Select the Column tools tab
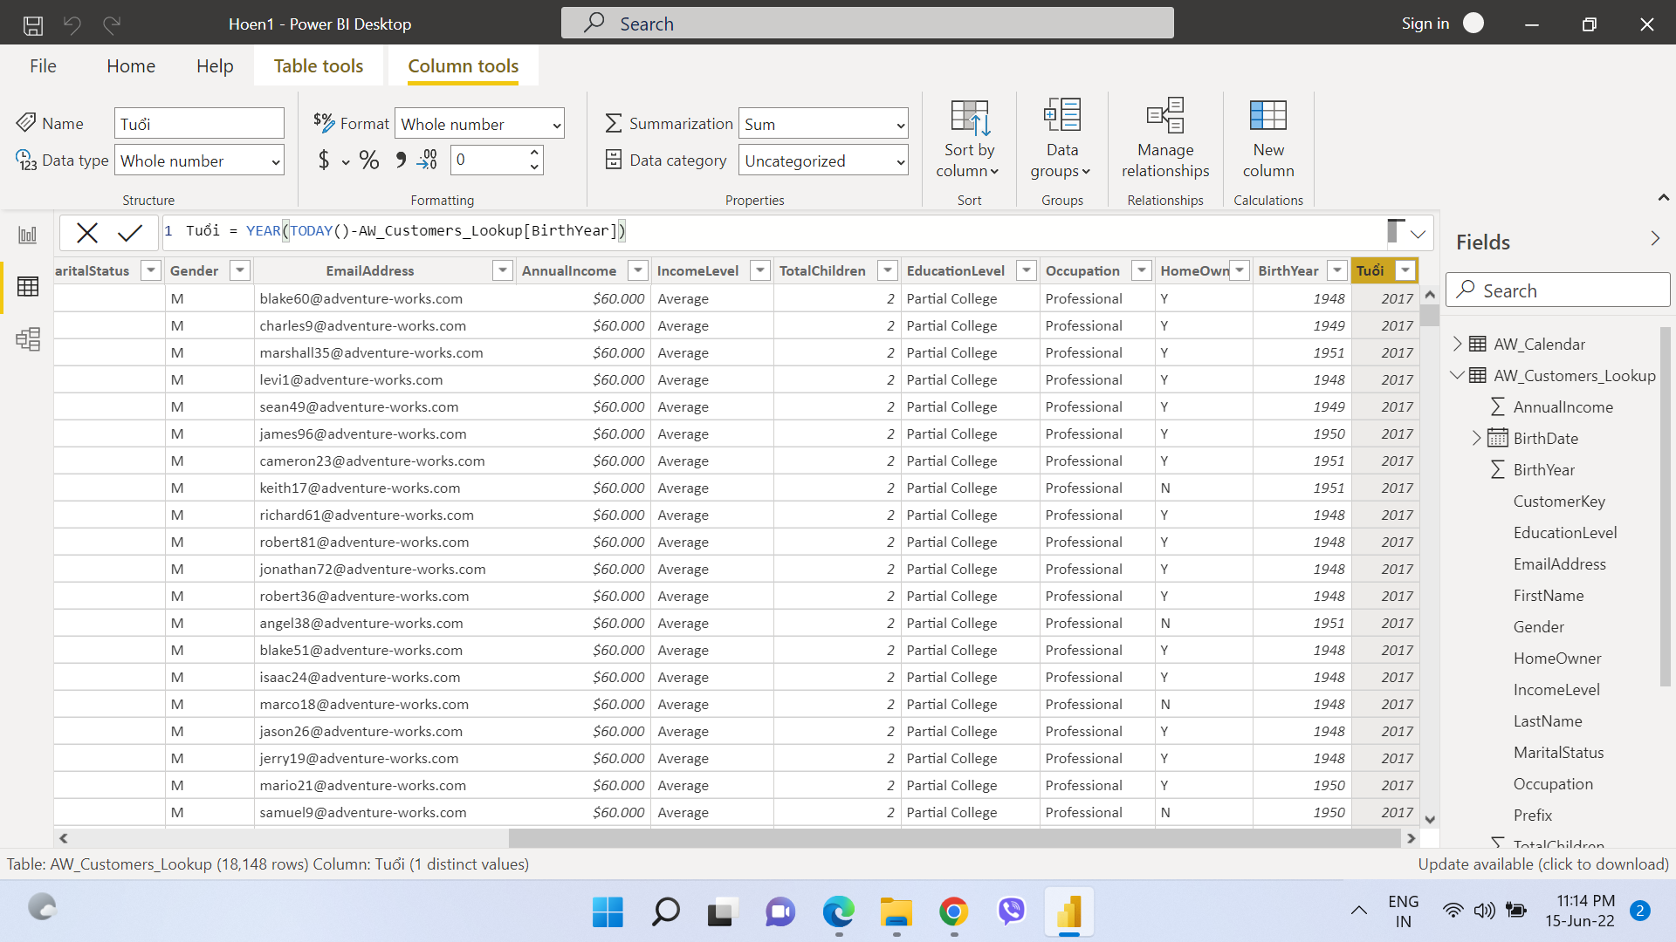This screenshot has width=1676, height=942. point(464,66)
